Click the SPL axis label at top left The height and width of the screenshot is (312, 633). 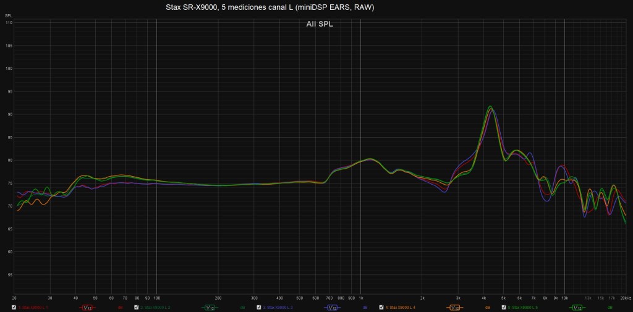click(9, 15)
